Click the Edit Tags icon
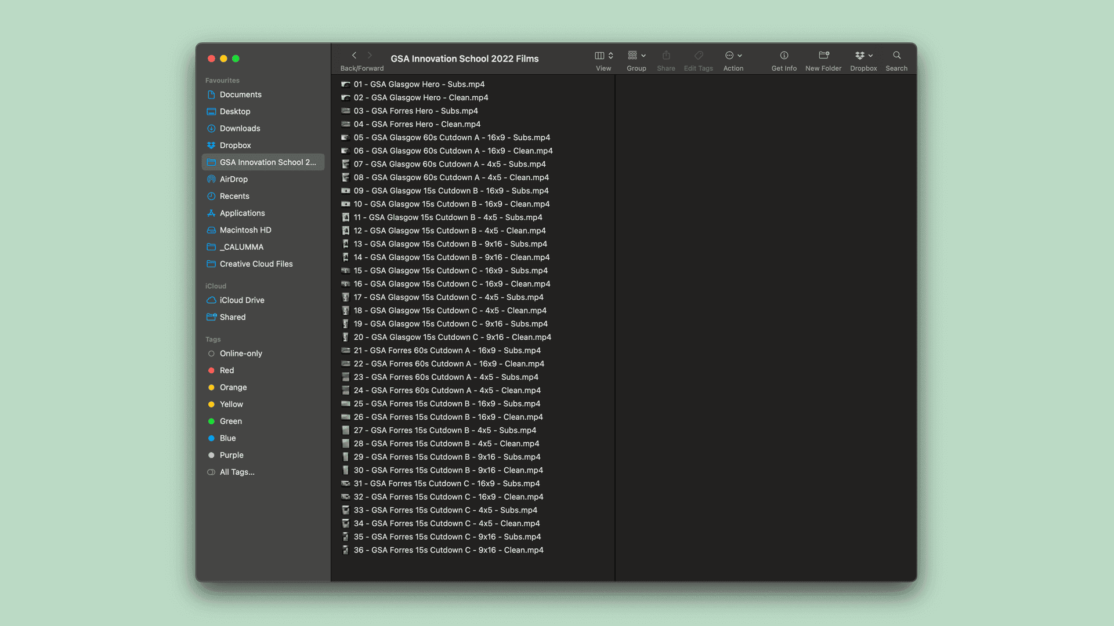Viewport: 1114px width, 626px height. coord(699,56)
